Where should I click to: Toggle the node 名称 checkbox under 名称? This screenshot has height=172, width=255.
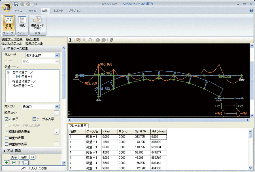coord(21,163)
